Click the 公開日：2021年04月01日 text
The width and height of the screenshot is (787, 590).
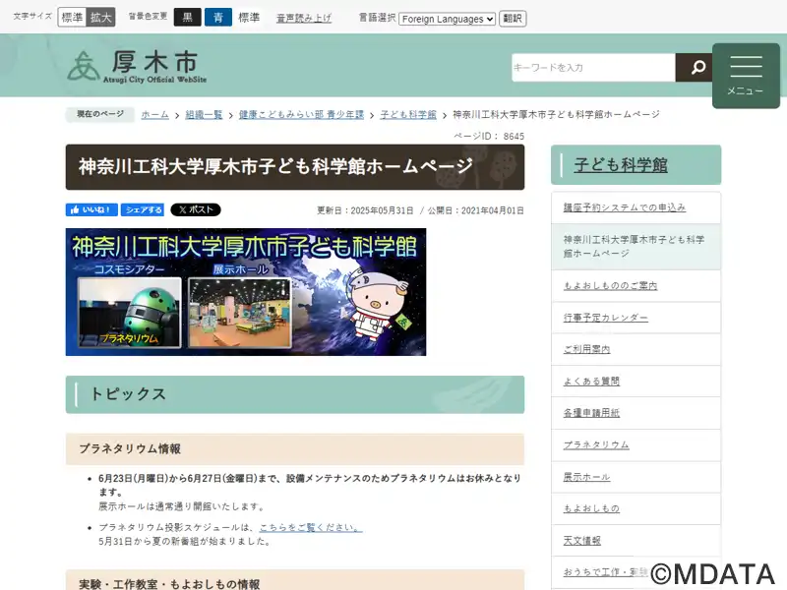[475, 210]
